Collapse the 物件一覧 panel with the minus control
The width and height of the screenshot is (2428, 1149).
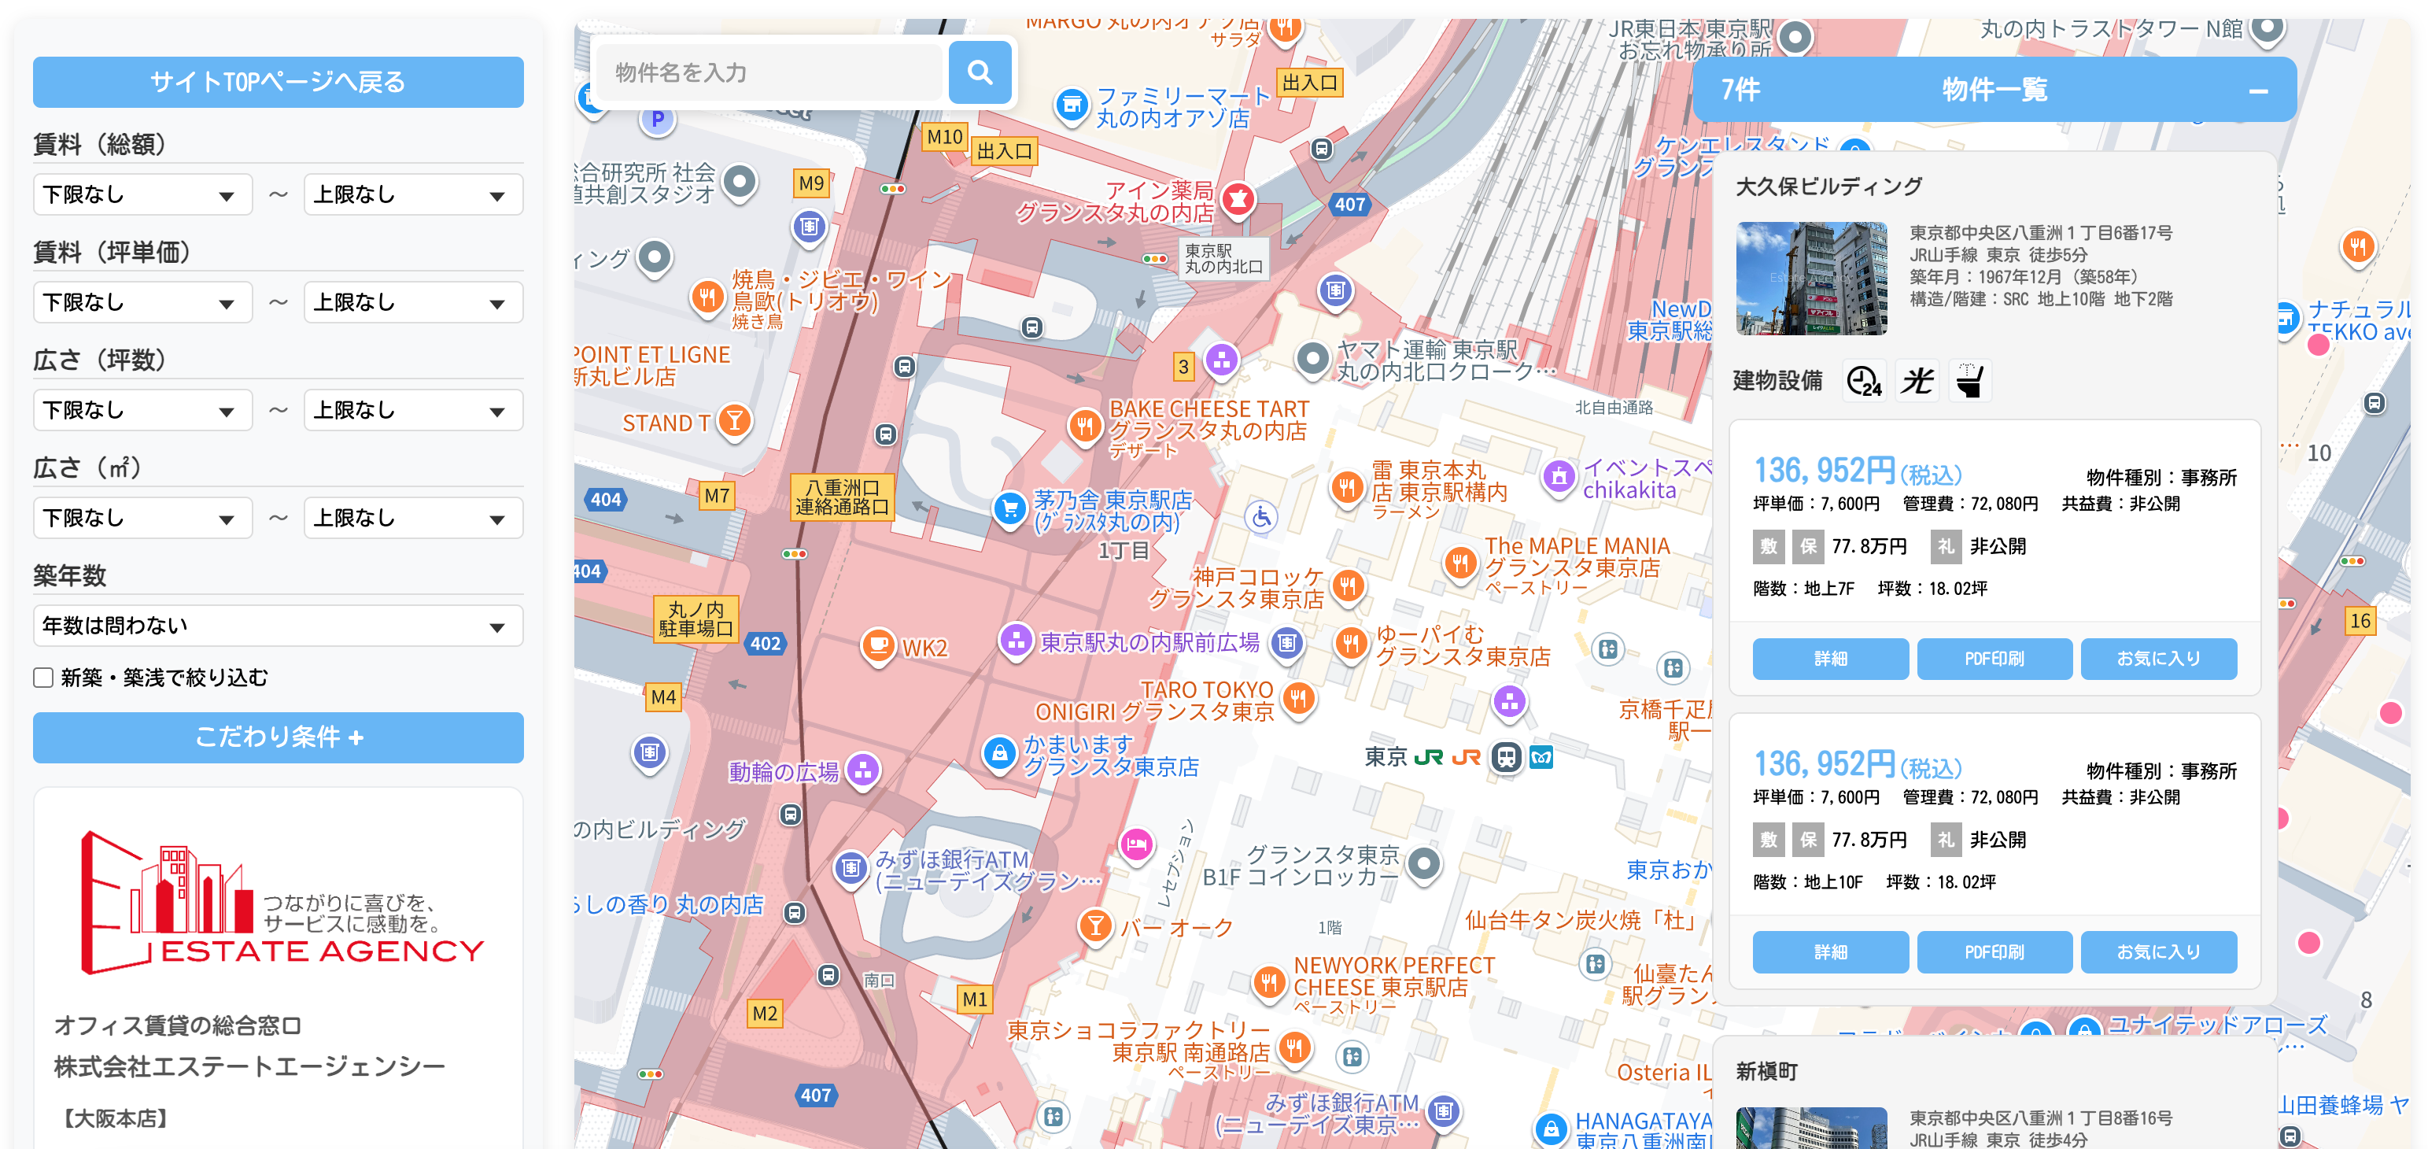2258,91
